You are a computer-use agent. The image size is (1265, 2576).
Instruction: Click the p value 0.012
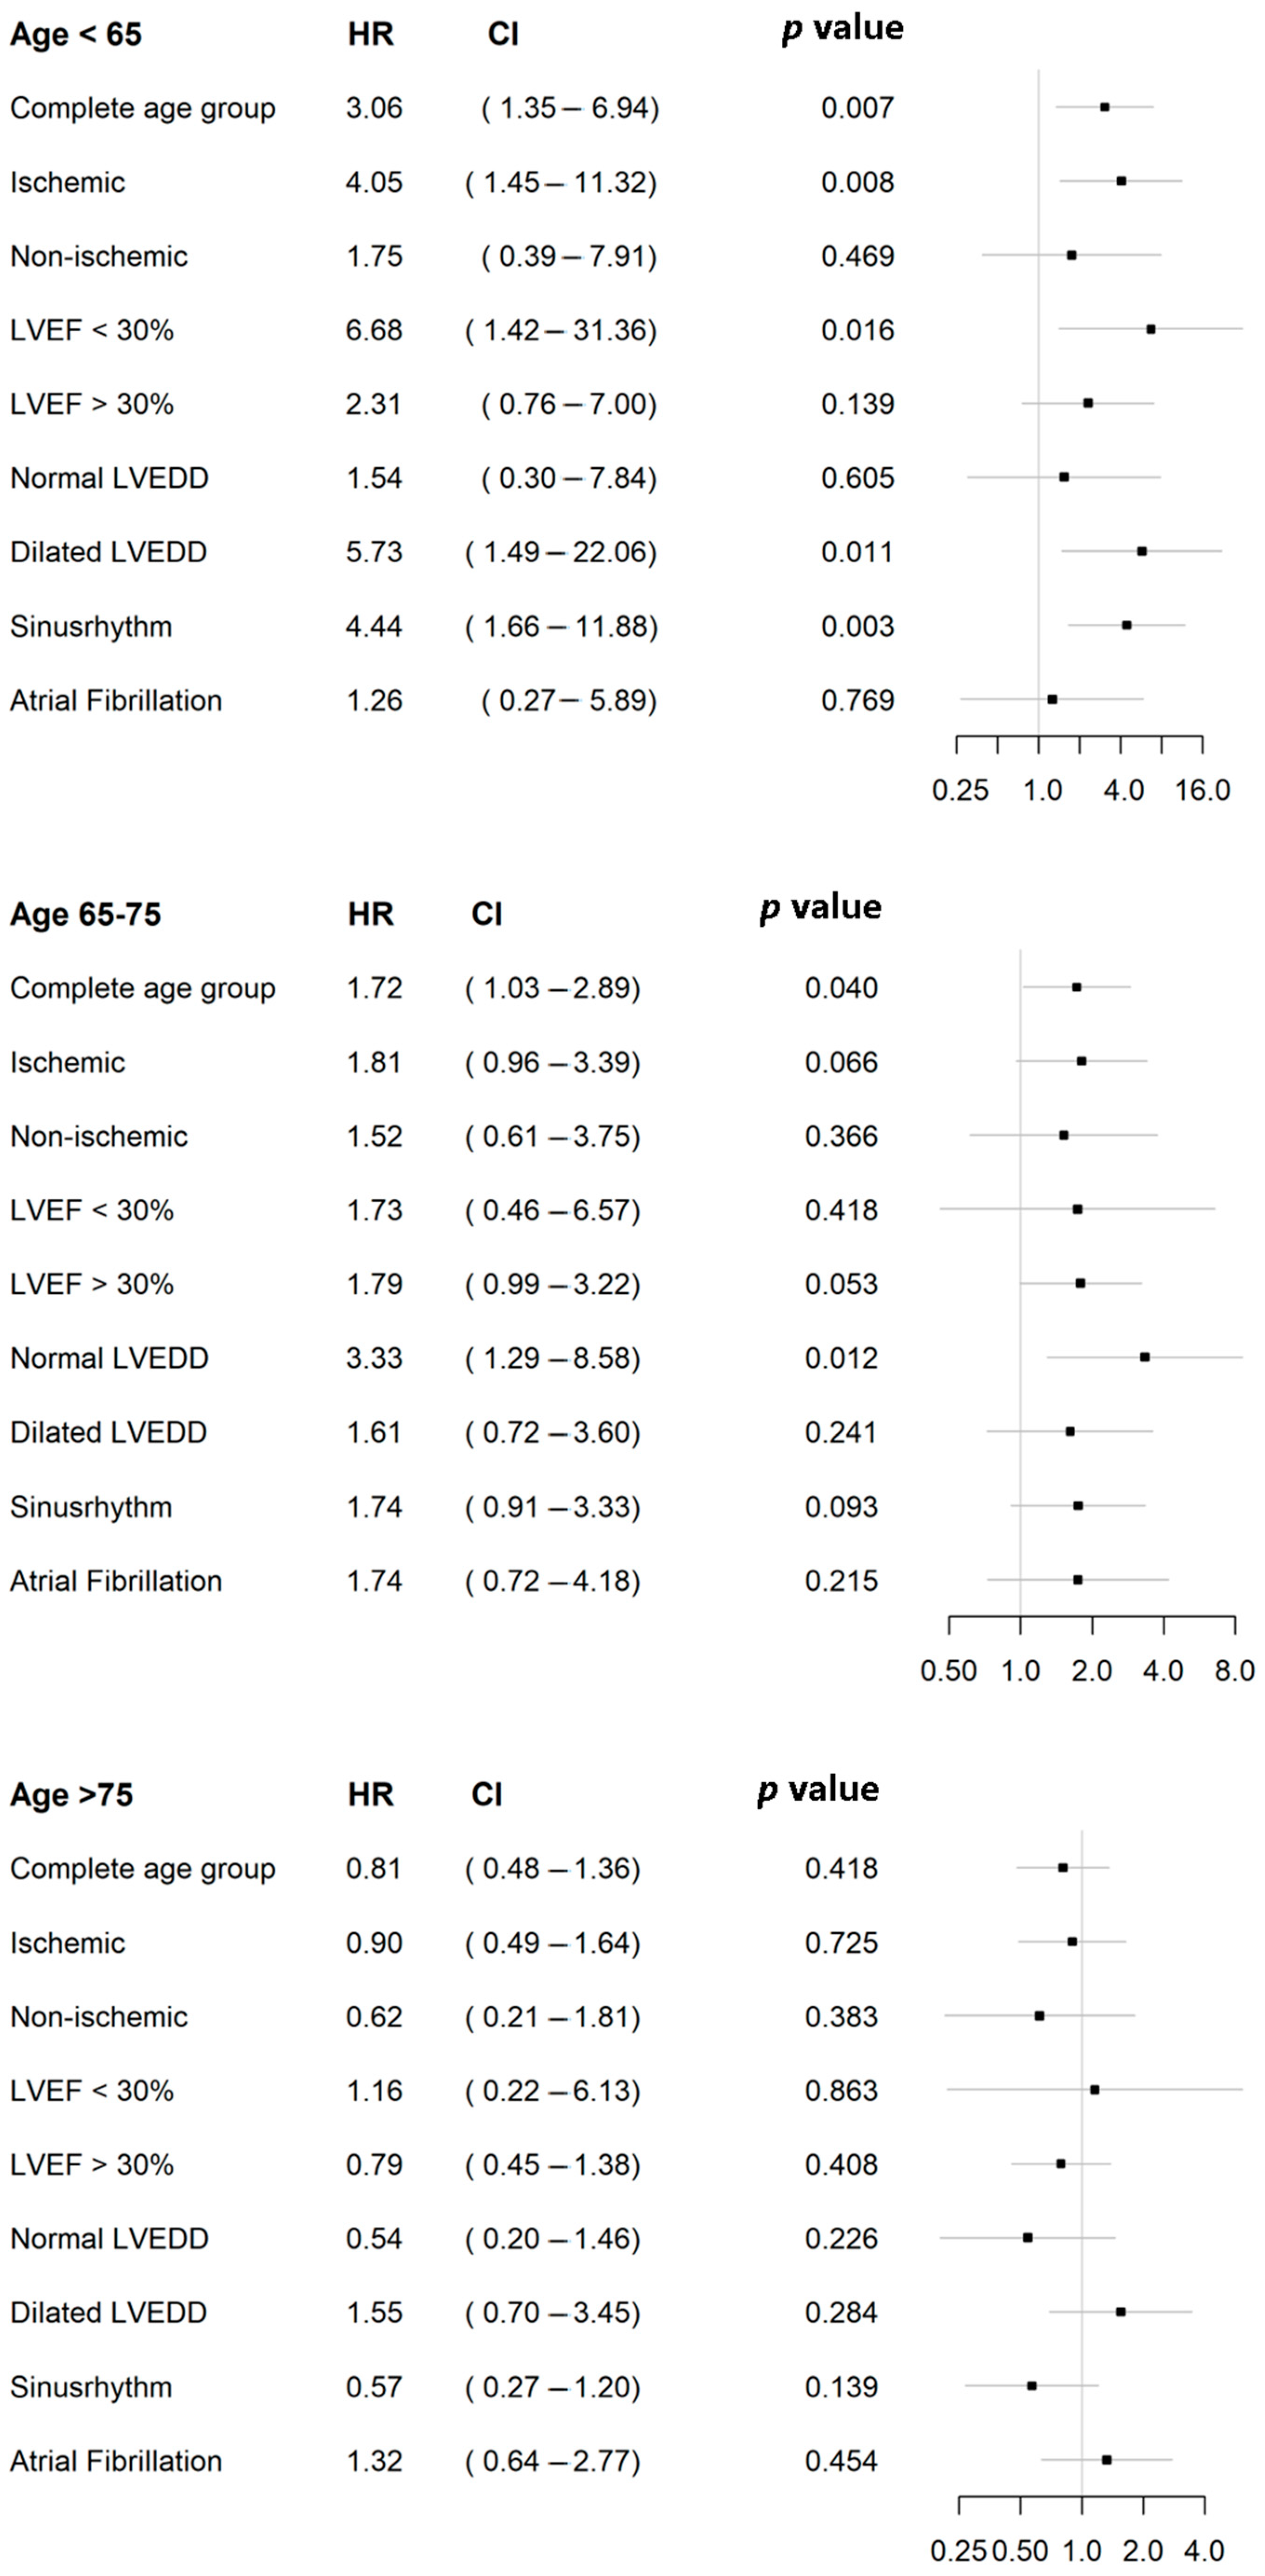841,1358
